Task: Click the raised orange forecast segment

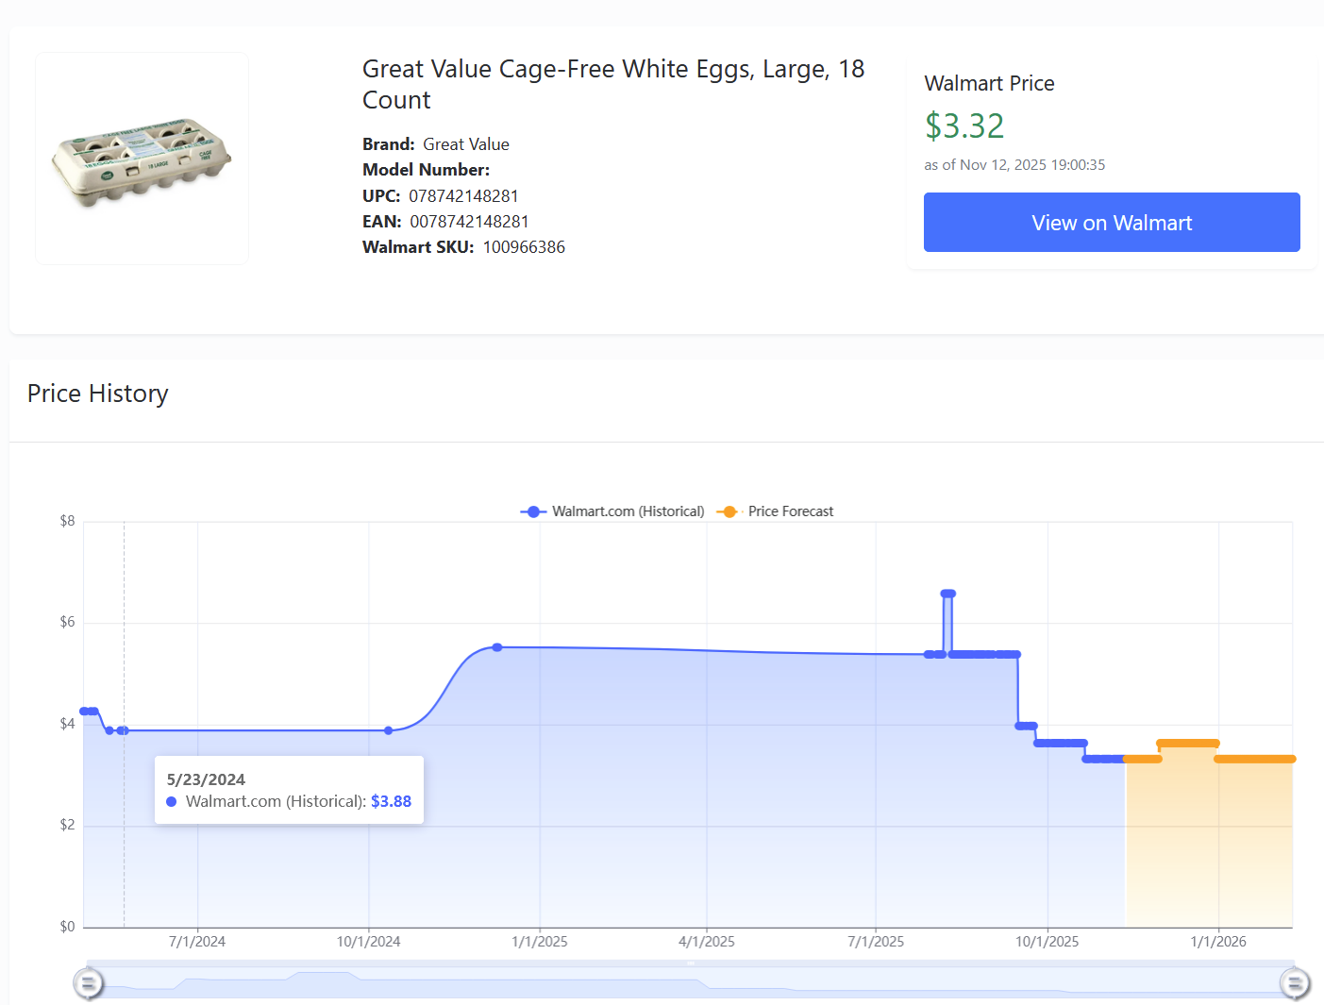Action: coord(1187,744)
